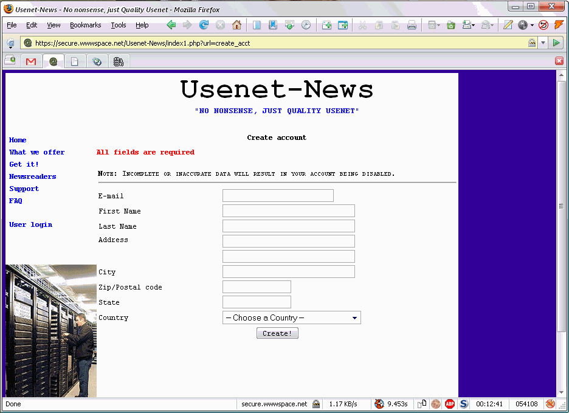Click the E-mail input field
The height and width of the screenshot is (413, 569).
pyautogui.click(x=278, y=195)
